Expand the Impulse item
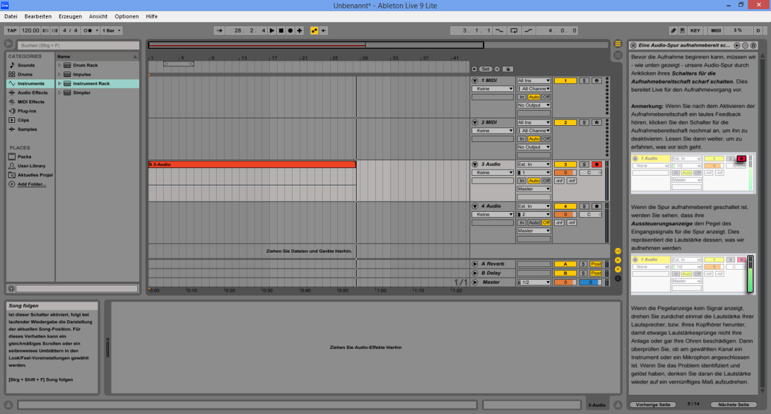This screenshot has height=414, width=771. pyautogui.click(x=60, y=74)
